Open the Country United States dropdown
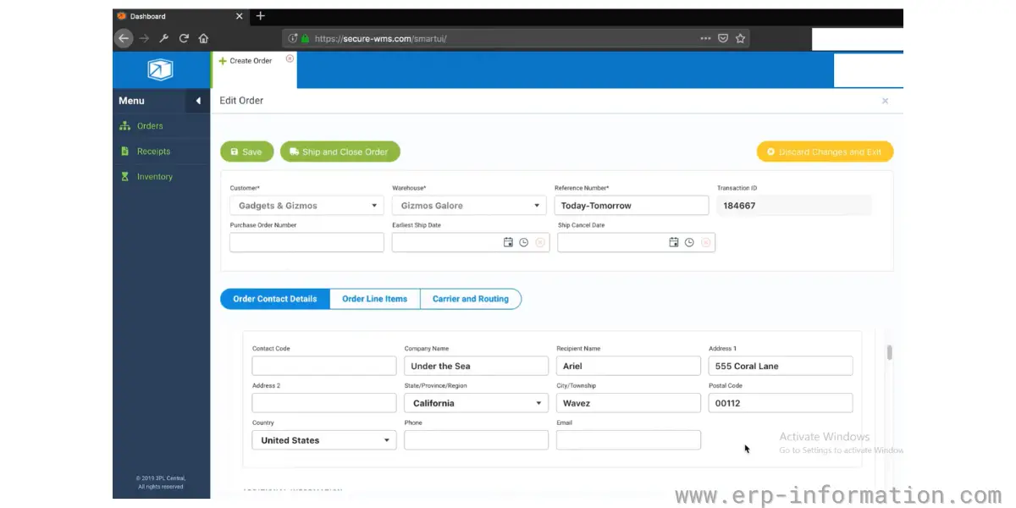 (x=323, y=440)
